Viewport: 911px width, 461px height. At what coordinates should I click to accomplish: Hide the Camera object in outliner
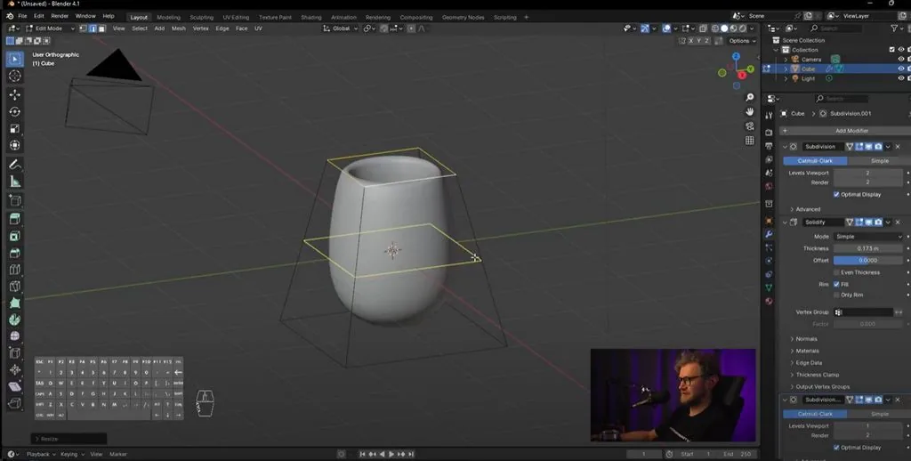click(901, 60)
